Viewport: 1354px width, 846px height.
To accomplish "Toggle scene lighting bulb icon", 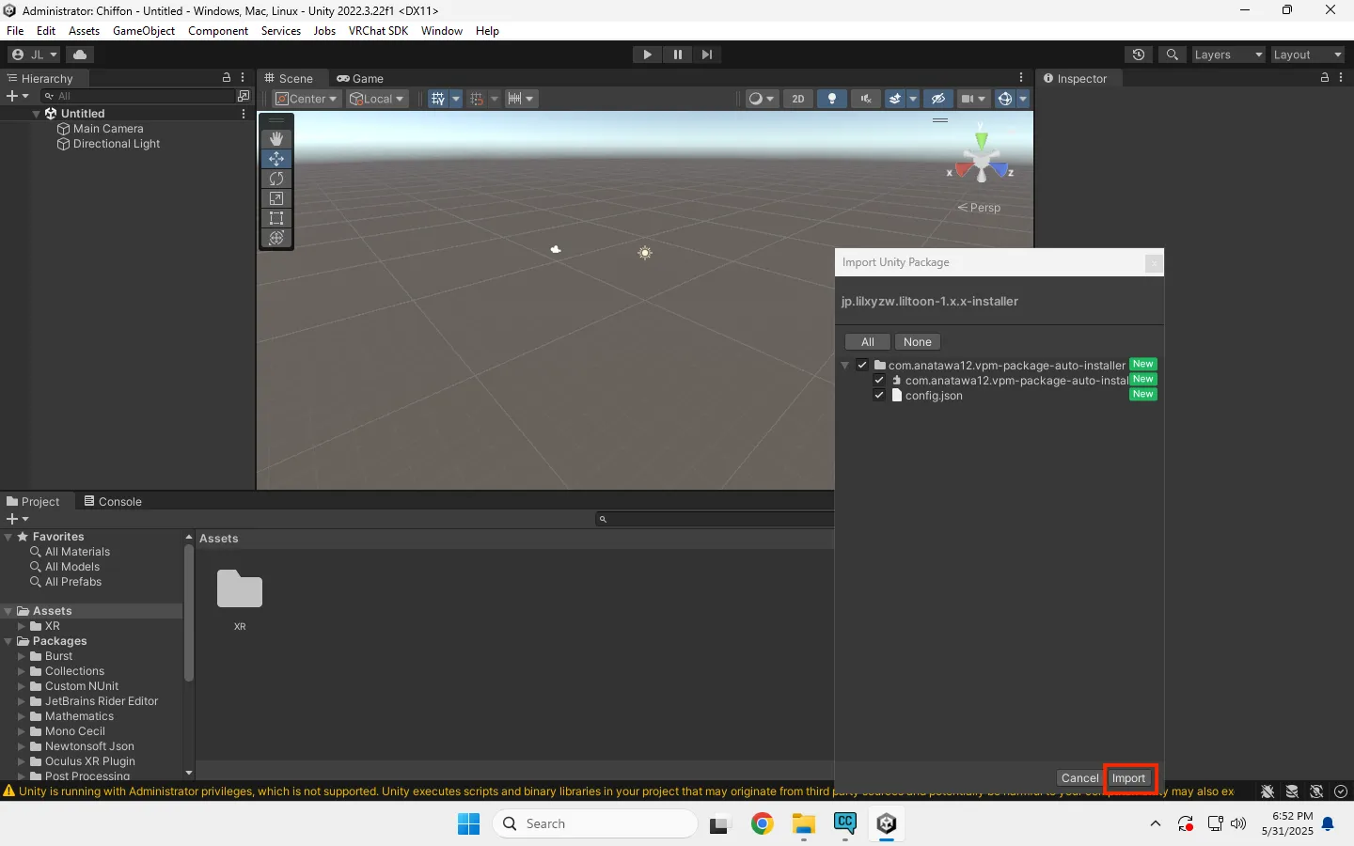I will point(832,99).
